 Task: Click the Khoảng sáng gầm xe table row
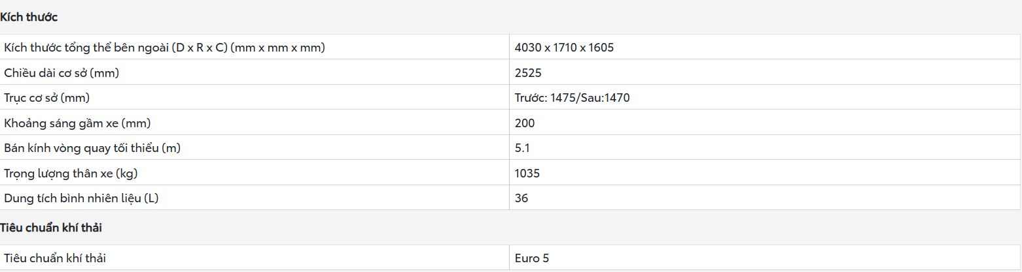(x=510, y=123)
